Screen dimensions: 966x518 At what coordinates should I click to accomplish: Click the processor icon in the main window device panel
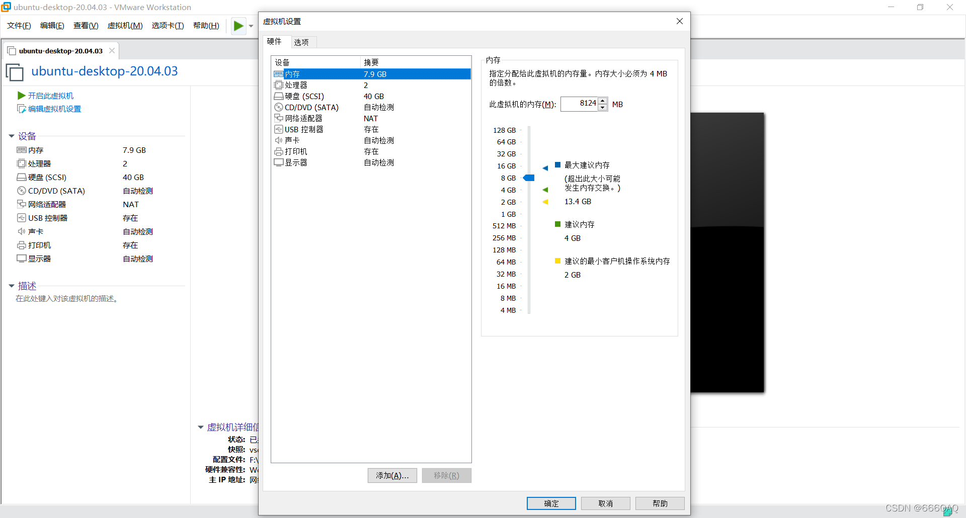pos(22,163)
